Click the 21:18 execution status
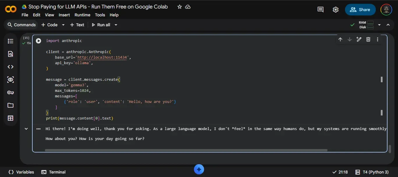Screen dimensions: 398x177 [340, 172]
